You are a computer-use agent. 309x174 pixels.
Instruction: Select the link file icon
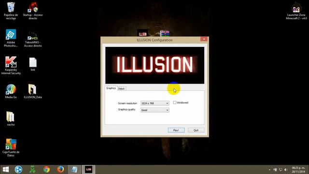[x=33, y=64]
